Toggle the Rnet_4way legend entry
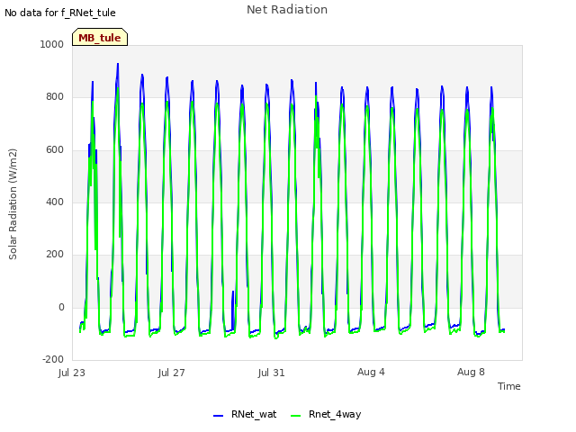Image resolution: width=576 pixels, height=432 pixels. (x=326, y=414)
